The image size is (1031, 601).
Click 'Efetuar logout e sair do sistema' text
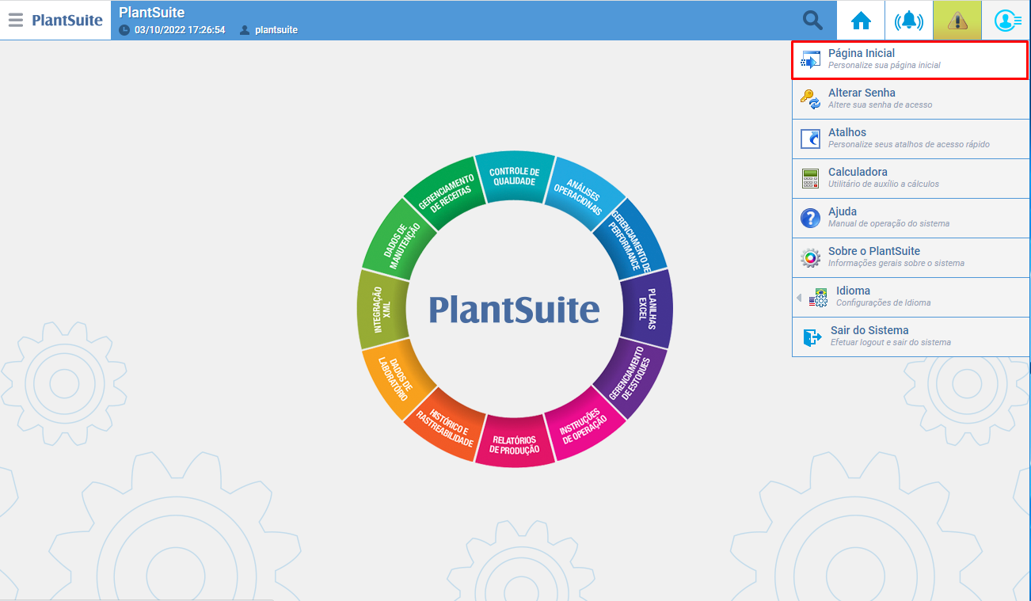point(891,342)
